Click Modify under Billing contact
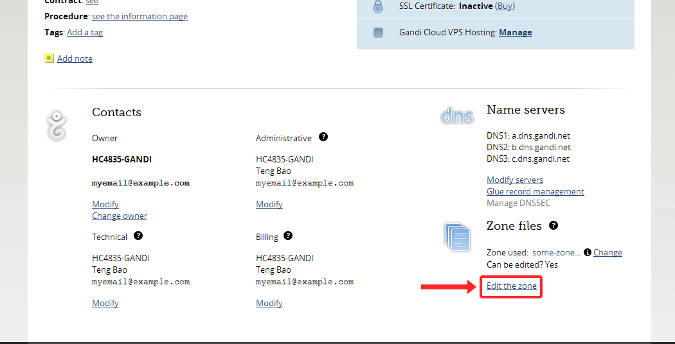675x344 pixels. point(269,303)
